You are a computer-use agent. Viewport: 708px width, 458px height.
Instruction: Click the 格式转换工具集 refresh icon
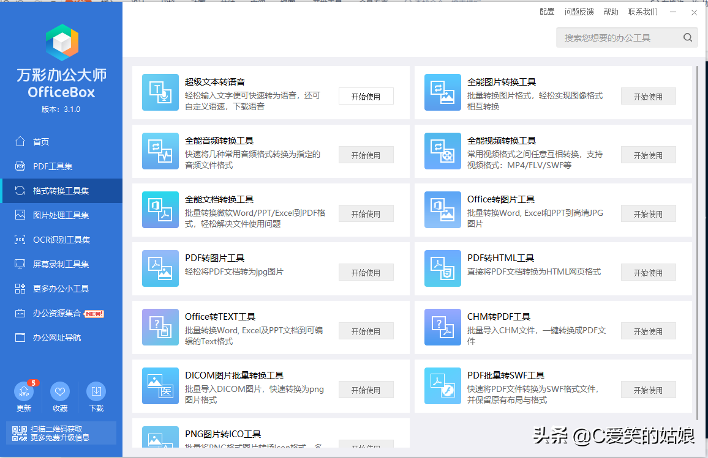(x=20, y=191)
